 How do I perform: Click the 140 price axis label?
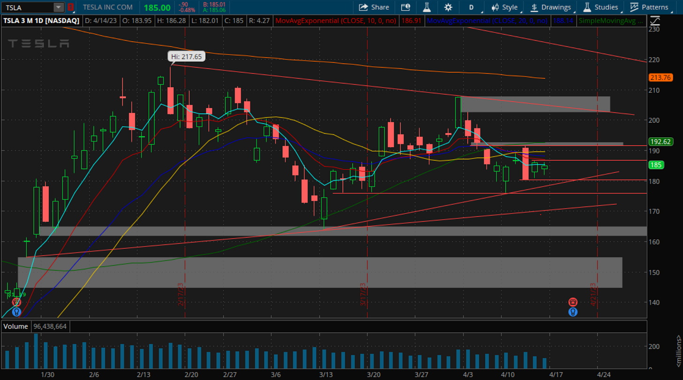pos(654,302)
